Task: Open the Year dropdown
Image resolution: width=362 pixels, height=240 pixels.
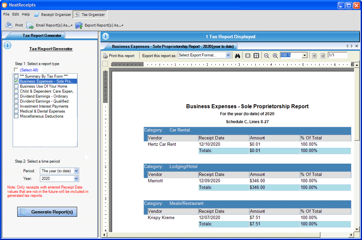Action: point(76,178)
